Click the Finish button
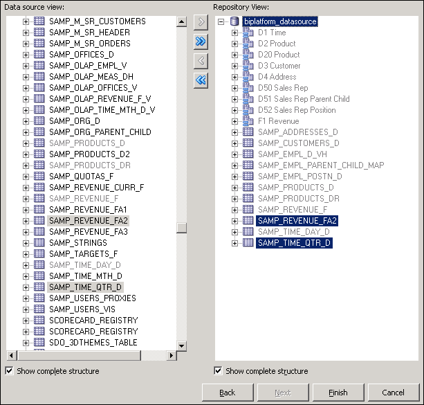 click(338, 393)
